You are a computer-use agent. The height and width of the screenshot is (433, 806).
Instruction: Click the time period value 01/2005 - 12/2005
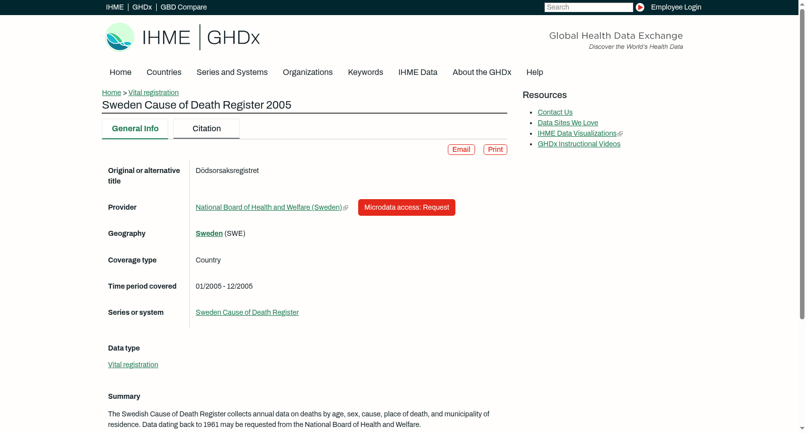tap(224, 286)
